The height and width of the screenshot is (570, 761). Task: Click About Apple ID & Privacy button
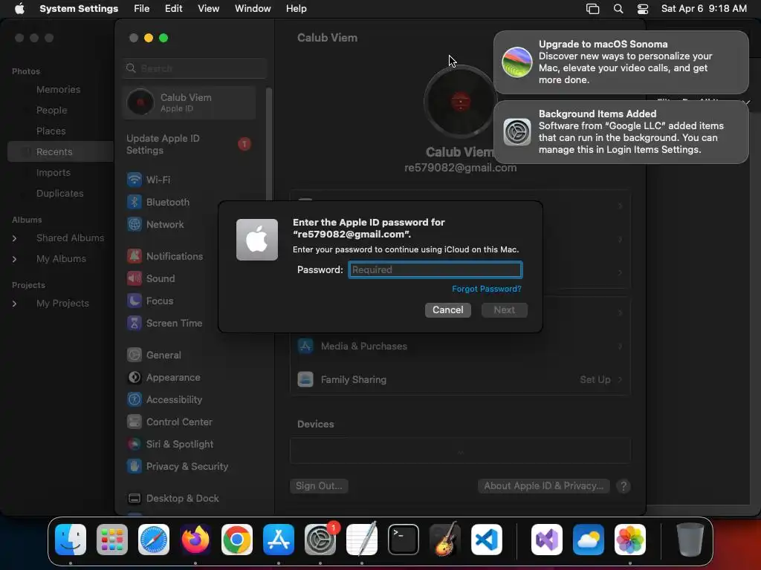pyautogui.click(x=543, y=486)
